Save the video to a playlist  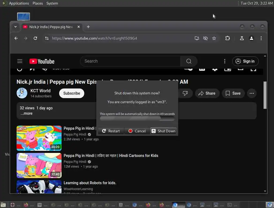point(233,93)
